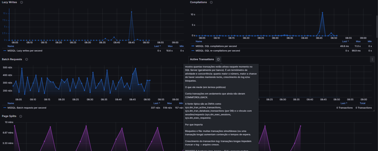This screenshot has width=378, height=151.
Task: Sort Compilations legend by Max column
Action: pos(358,41)
